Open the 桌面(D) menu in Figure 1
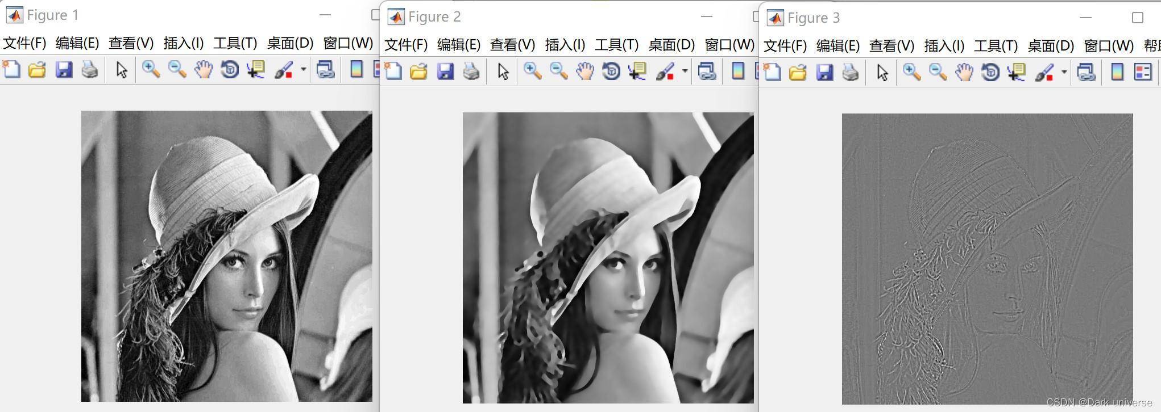 pos(291,43)
